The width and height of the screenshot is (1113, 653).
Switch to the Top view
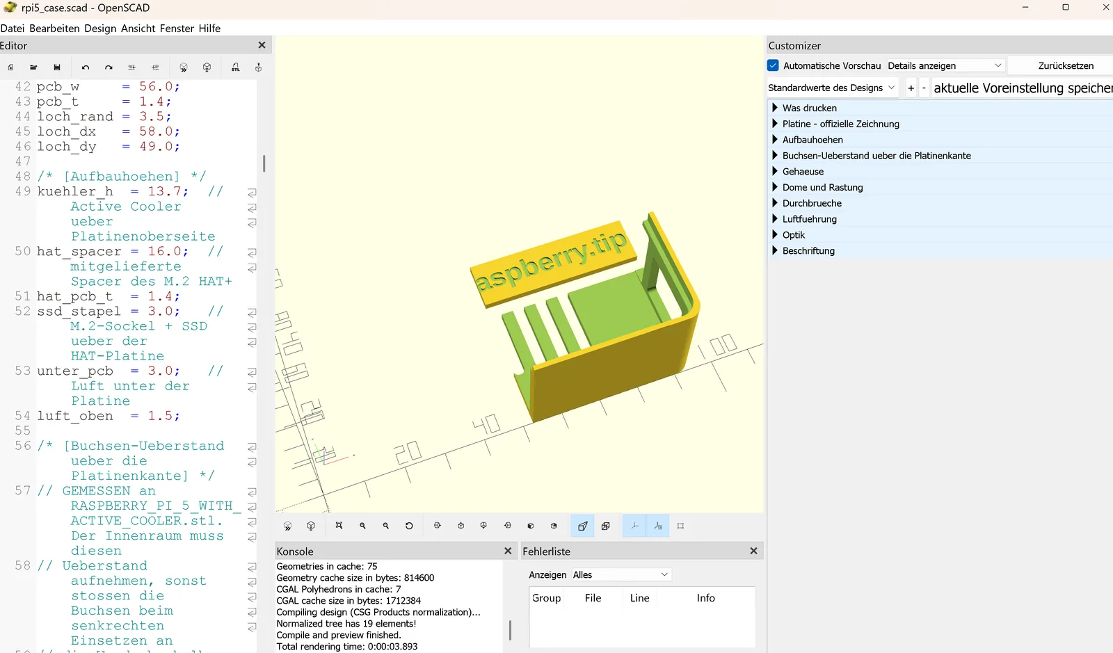461,526
